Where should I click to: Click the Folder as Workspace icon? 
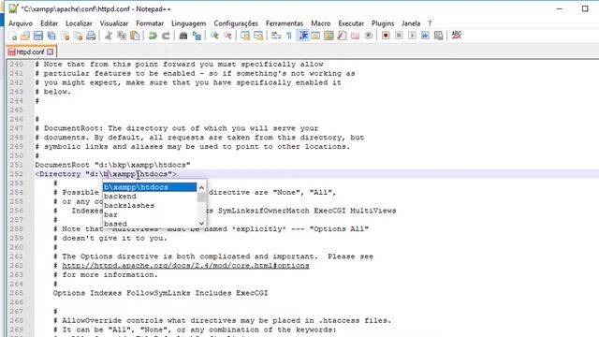point(356,36)
